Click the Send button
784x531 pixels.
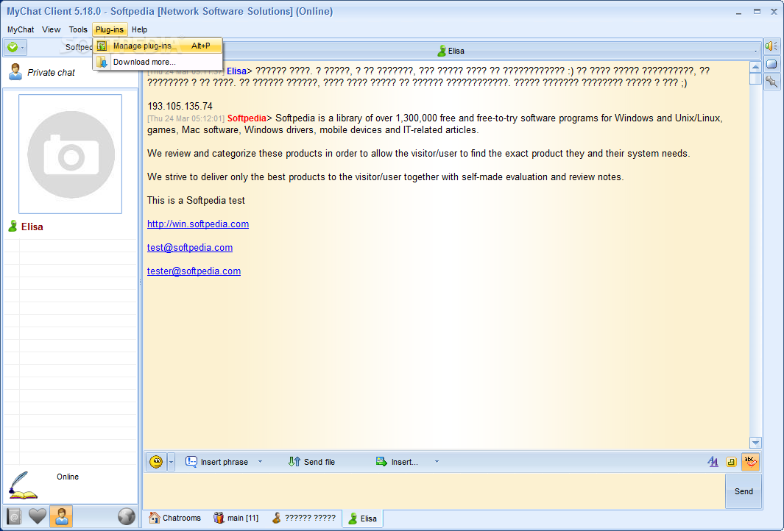[x=744, y=491]
